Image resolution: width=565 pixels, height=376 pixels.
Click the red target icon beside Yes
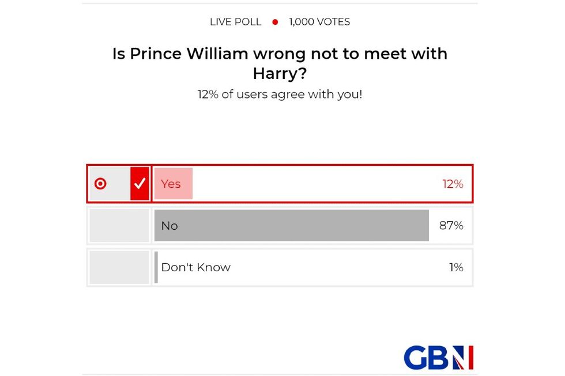pos(101,184)
